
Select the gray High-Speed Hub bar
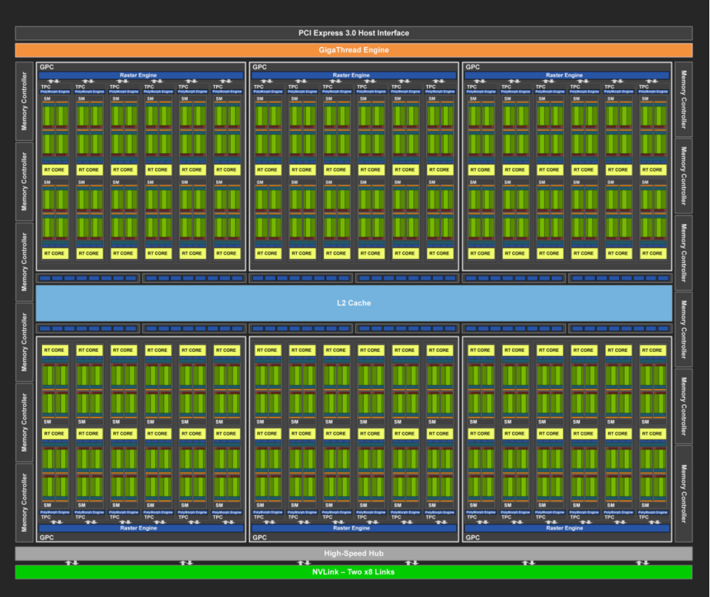(x=354, y=553)
